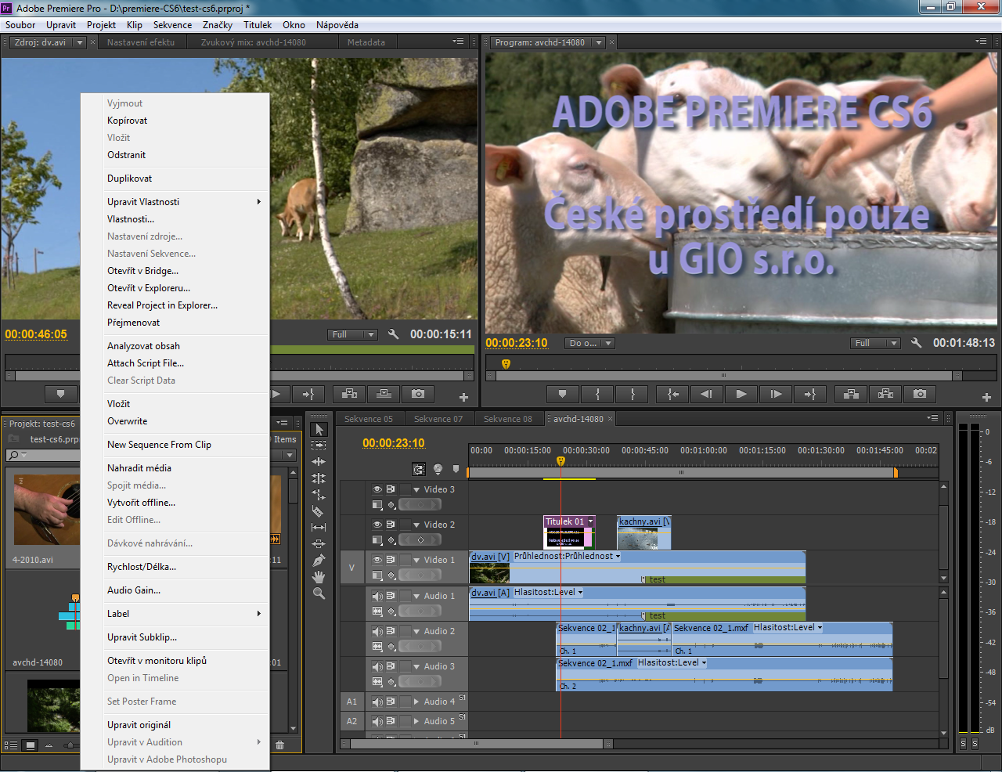
Task: Select the Ripple Edit tool
Action: (x=319, y=462)
